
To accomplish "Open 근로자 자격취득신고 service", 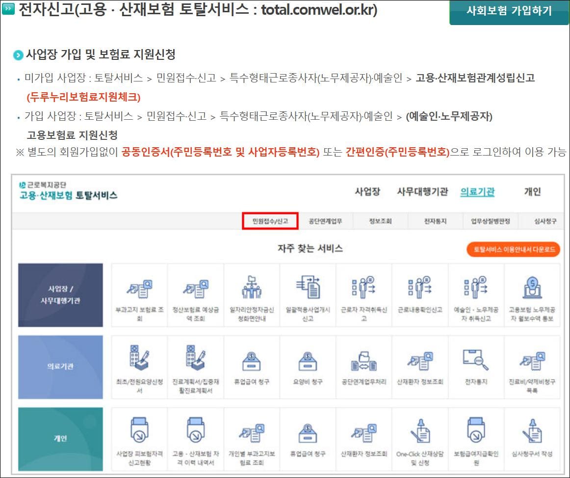I will point(364,294).
